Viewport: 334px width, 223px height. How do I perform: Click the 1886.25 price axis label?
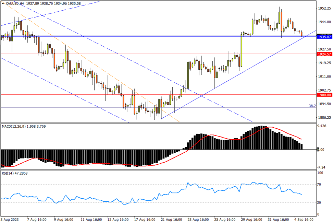(324, 118)
